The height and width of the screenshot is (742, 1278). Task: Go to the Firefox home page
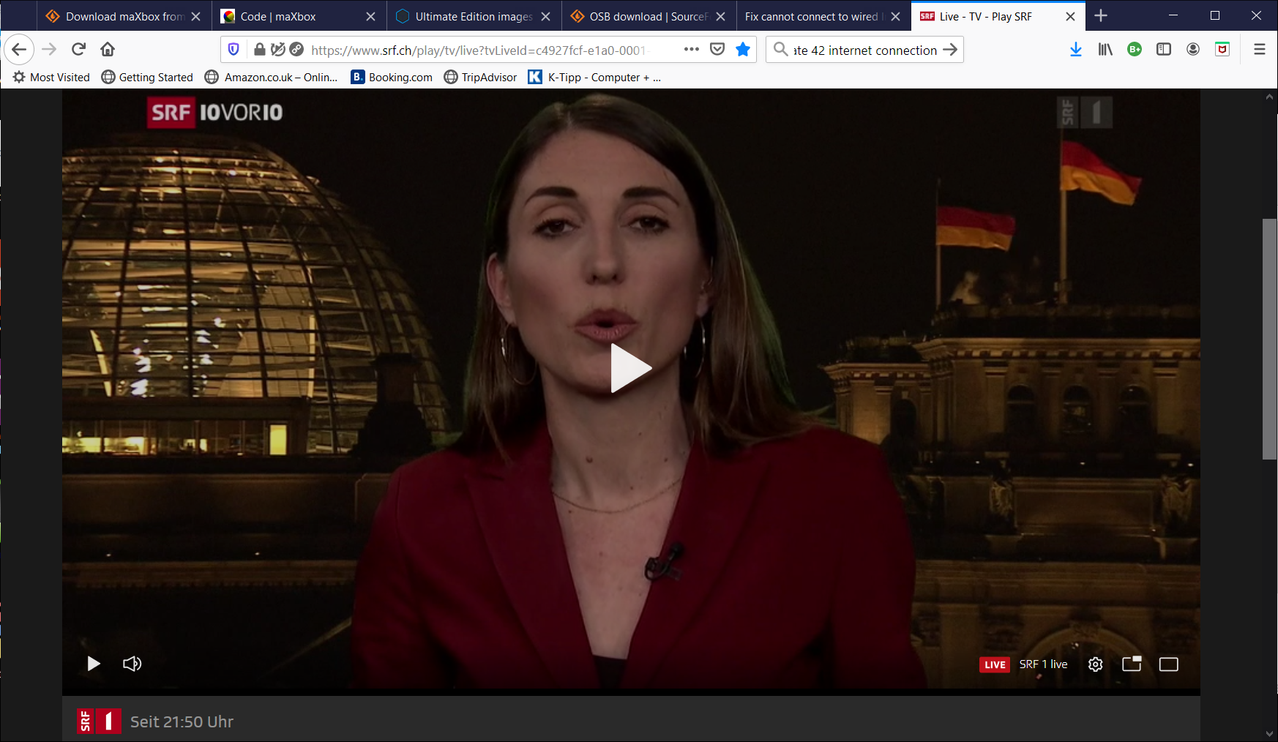tap(108, 49)
